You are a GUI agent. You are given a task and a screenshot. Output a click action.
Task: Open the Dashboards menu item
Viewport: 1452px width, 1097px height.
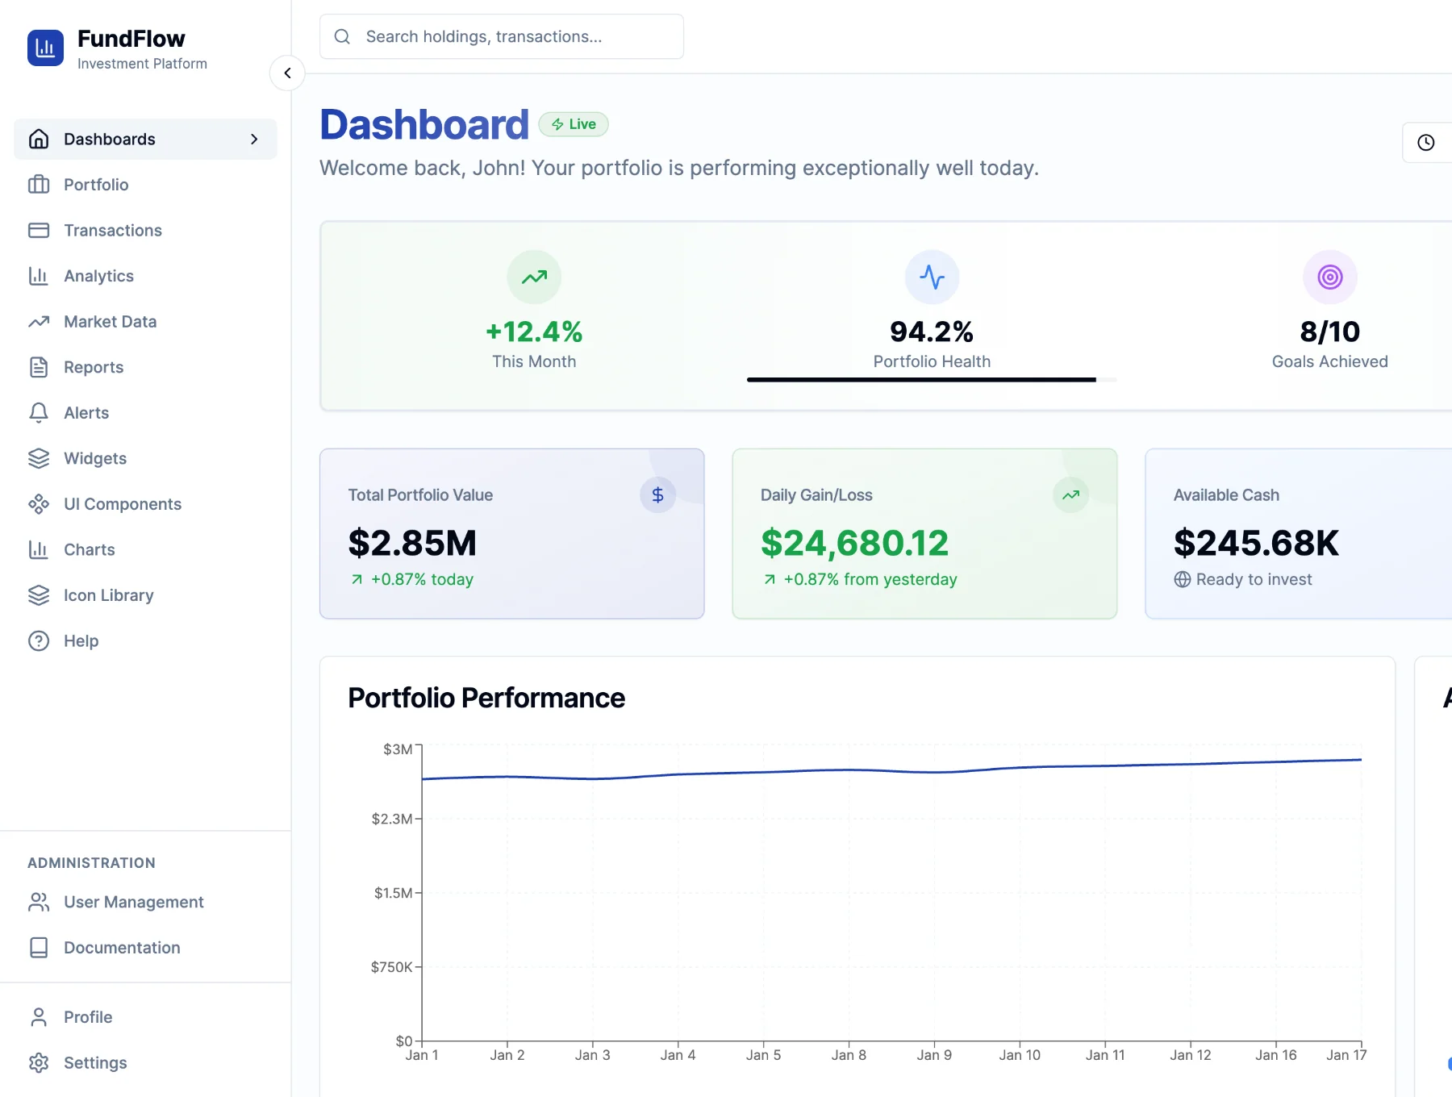click(145, 140)
